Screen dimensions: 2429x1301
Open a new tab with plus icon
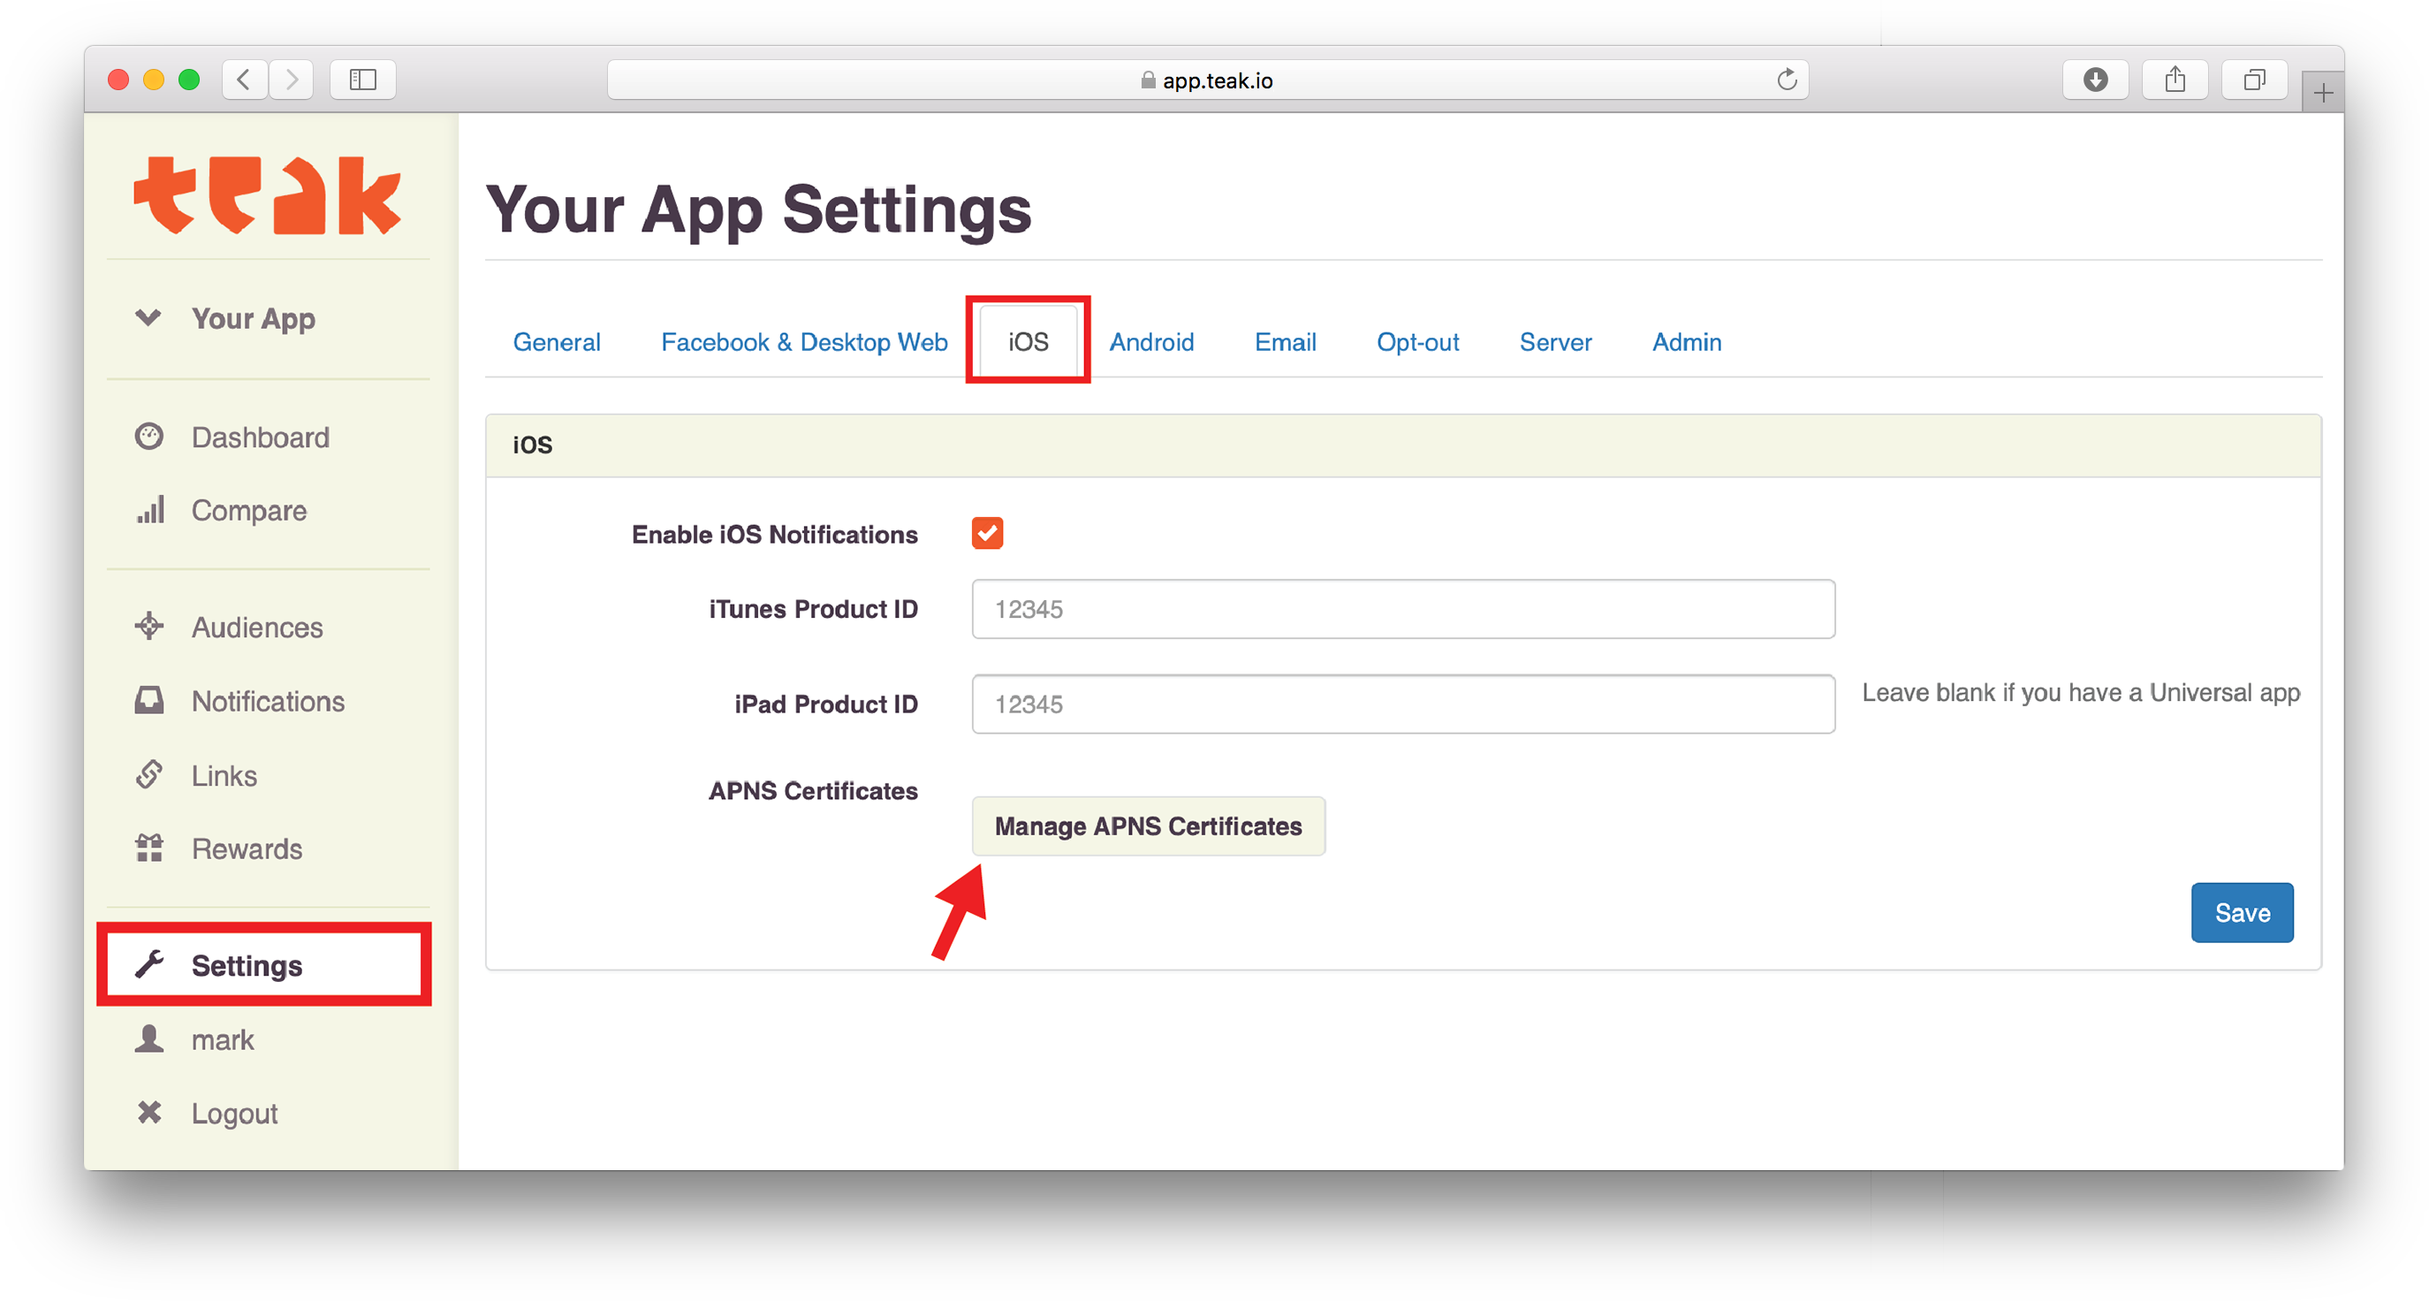pos(2322,93)
